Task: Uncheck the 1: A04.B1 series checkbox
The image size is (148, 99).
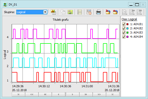Action: pyautogui.click(x=124, y=24)
